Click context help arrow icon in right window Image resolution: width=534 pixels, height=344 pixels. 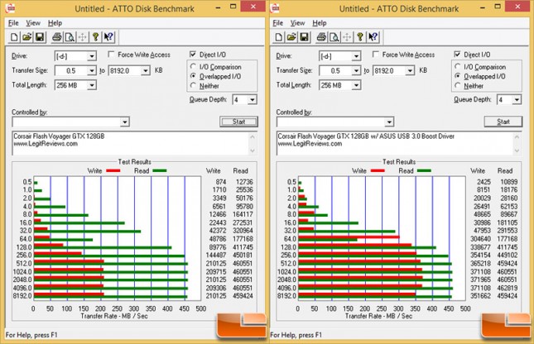373,36
